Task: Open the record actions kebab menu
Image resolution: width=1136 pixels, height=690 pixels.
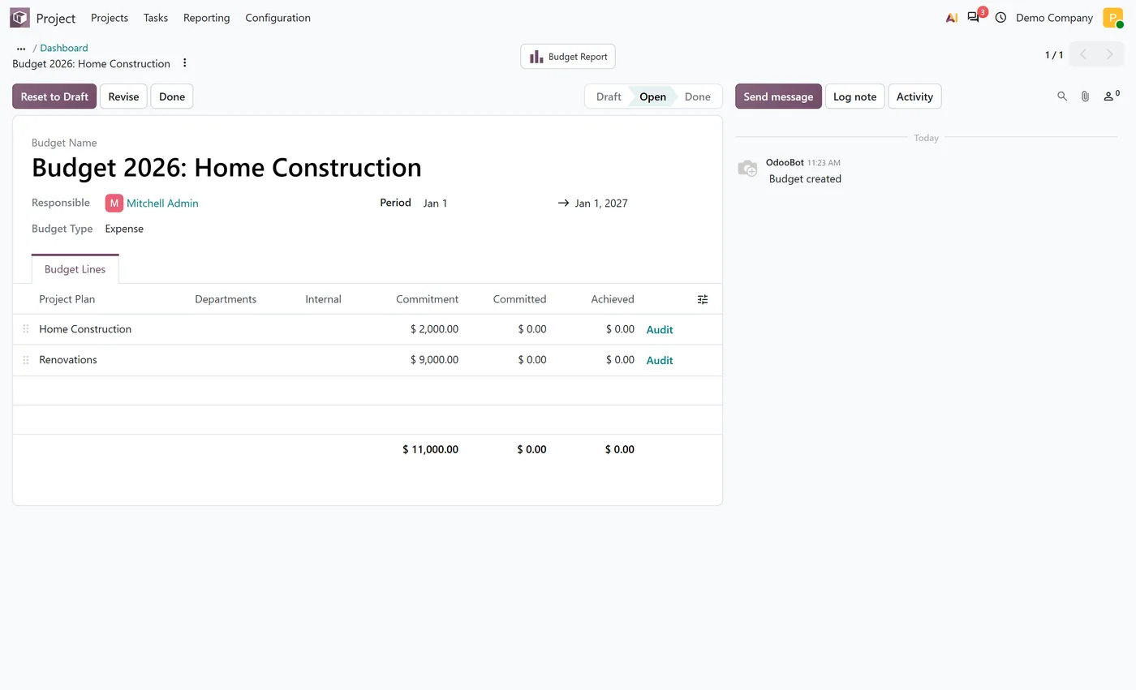Action: point(184,63)
